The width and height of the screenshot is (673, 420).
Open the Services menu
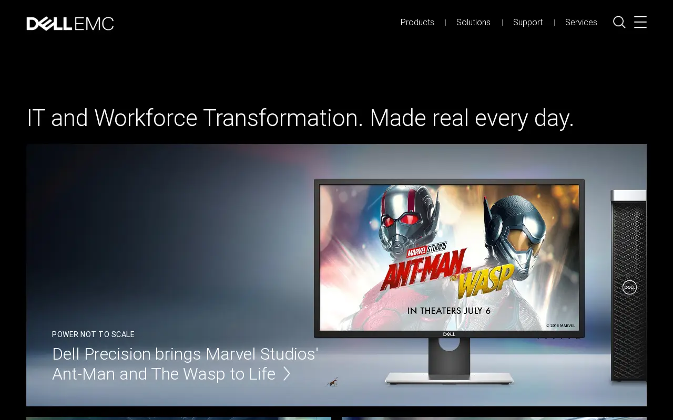tap(581, 22)
